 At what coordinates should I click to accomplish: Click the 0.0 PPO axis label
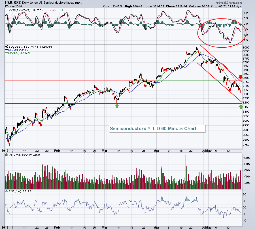point(246,24)
